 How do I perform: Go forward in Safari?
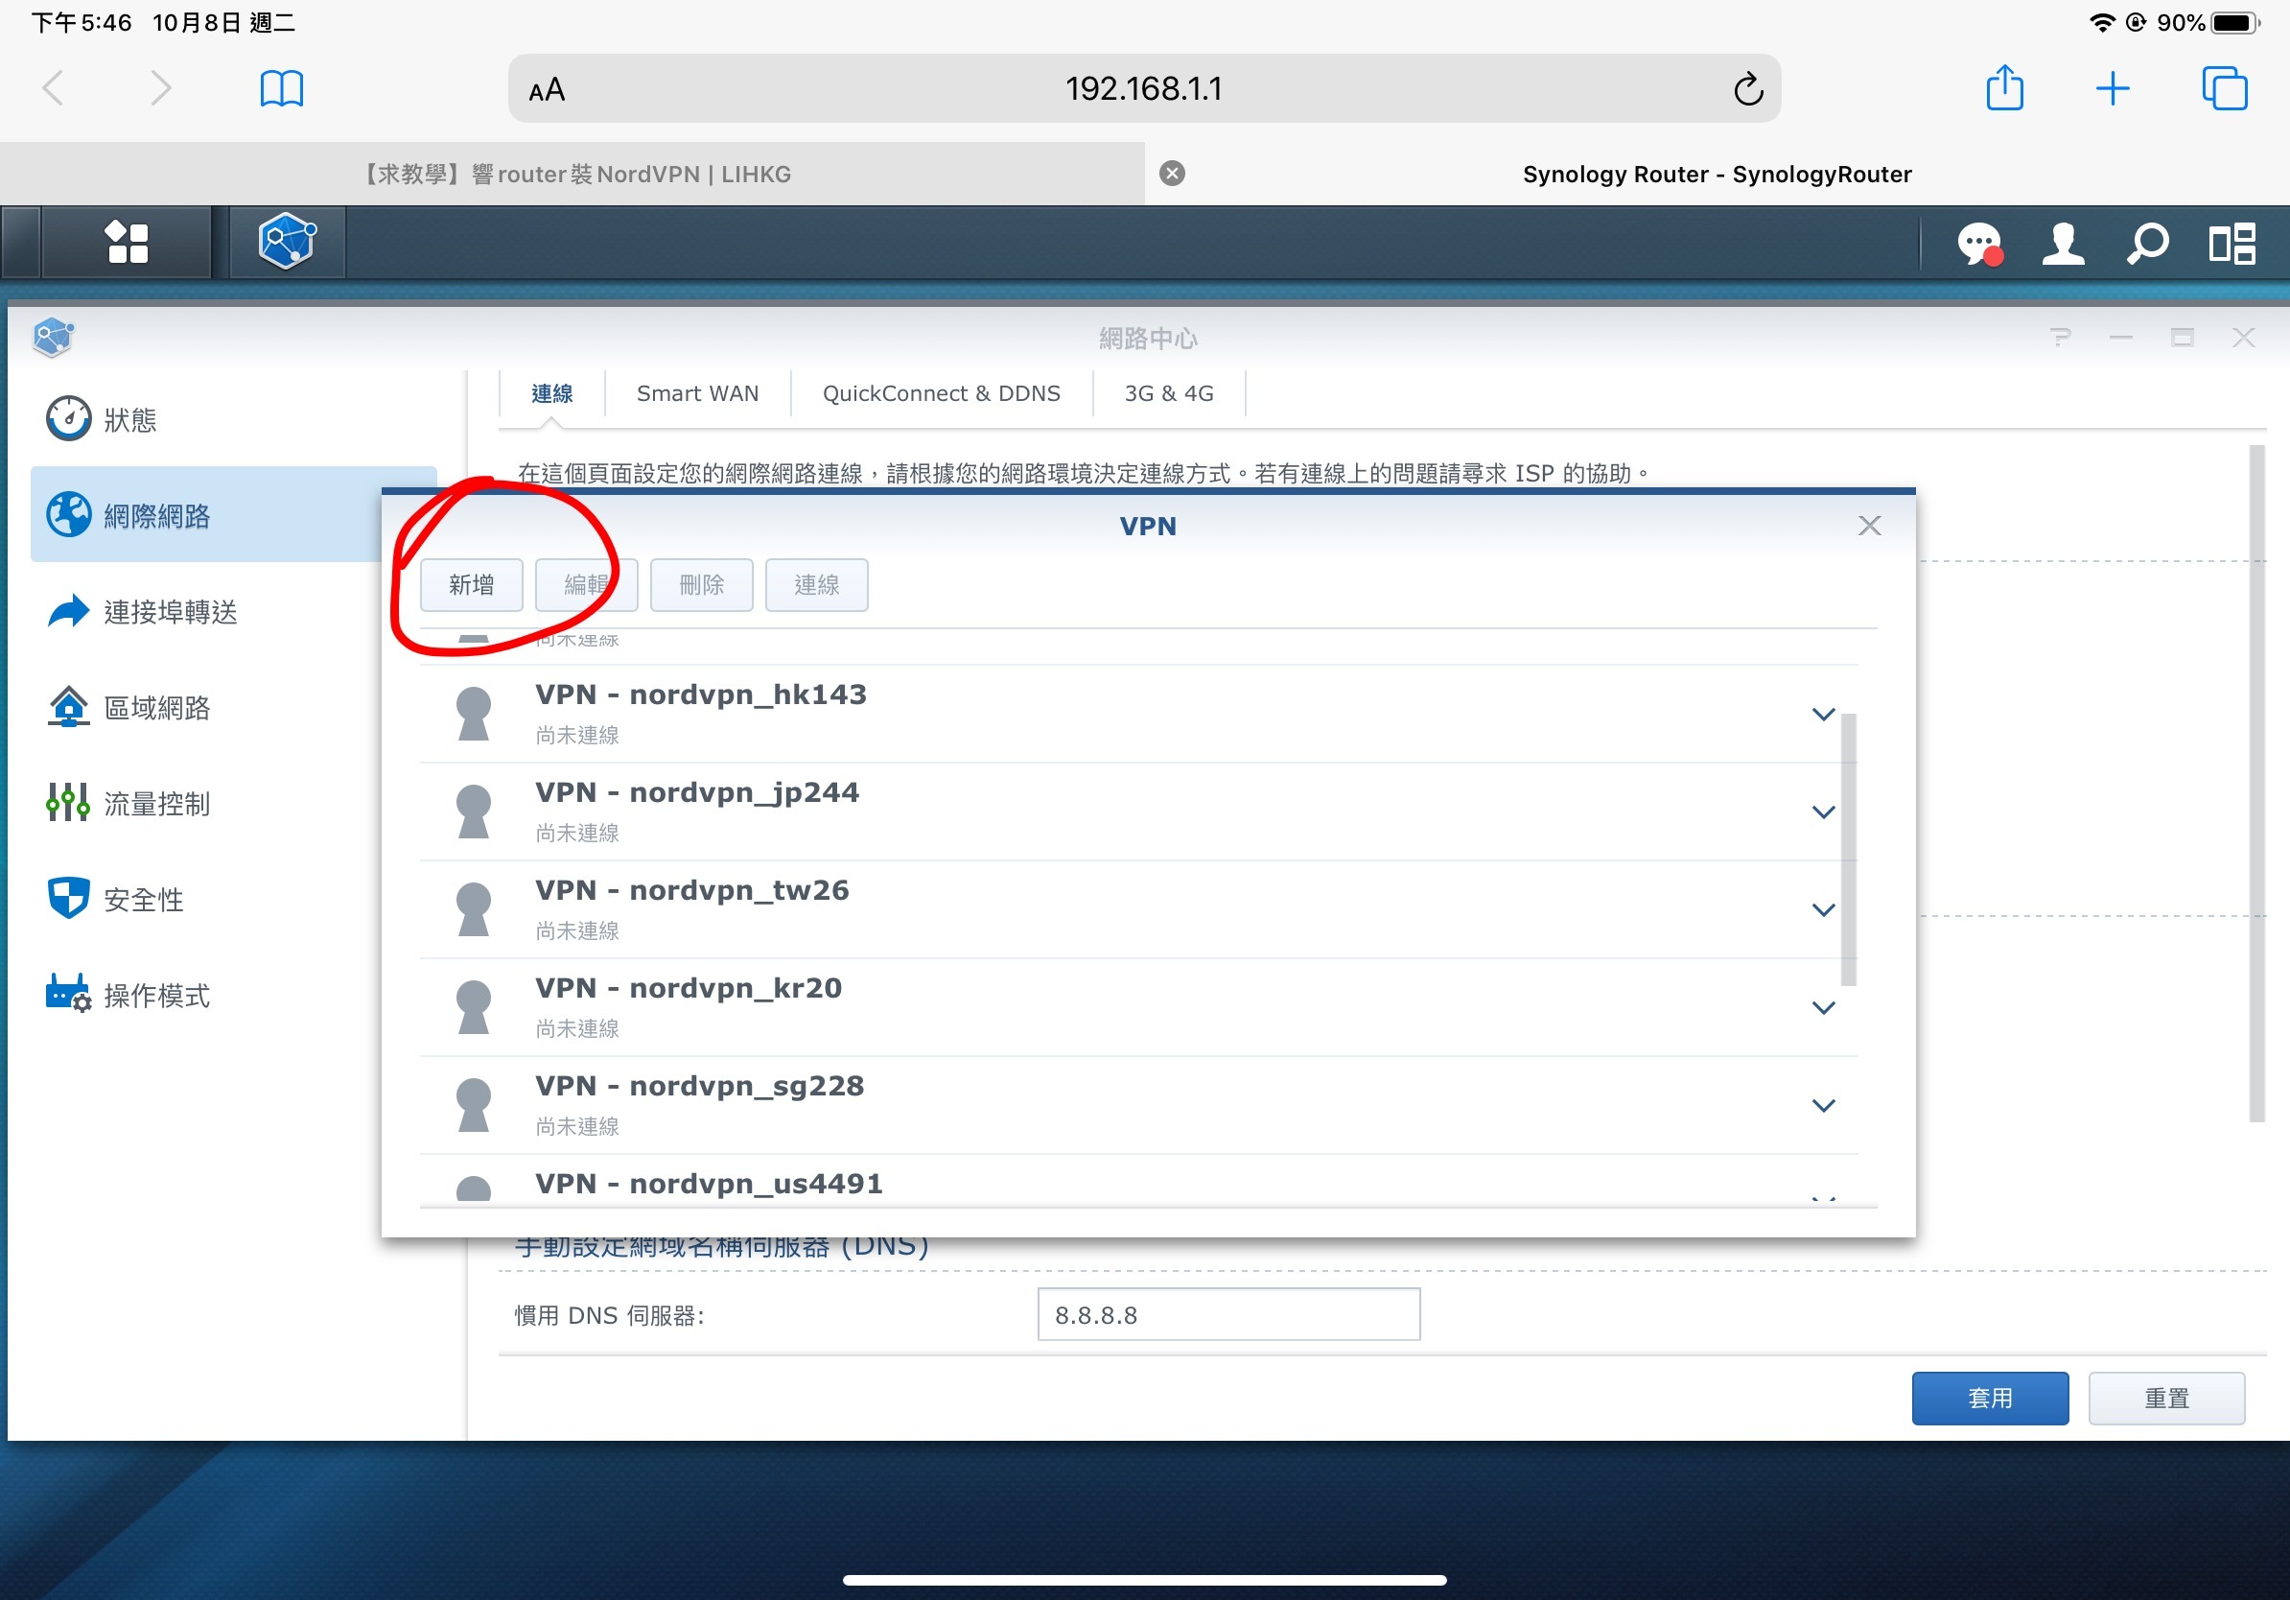[x=161, y=88]
